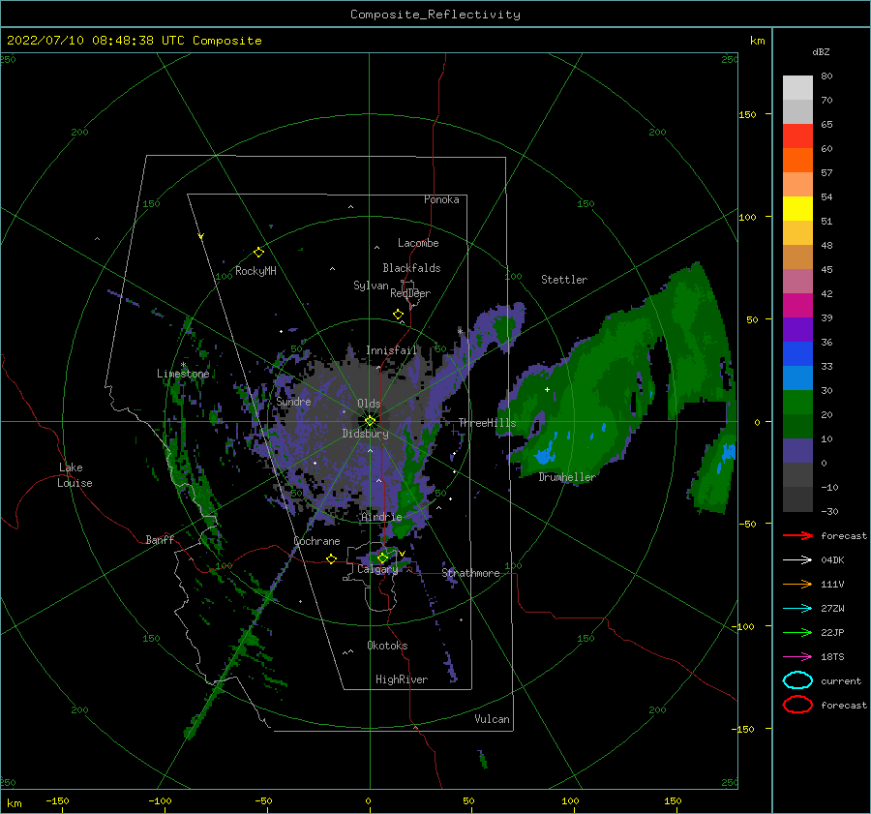This screenshot has height=814, width=871.
Task: Click the Banff label
Action: (x=160, y=539)
